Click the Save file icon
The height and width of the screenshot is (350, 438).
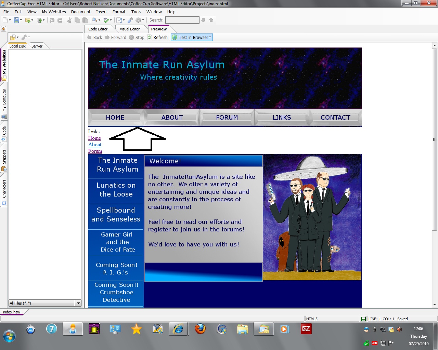(x=16, y=20)
